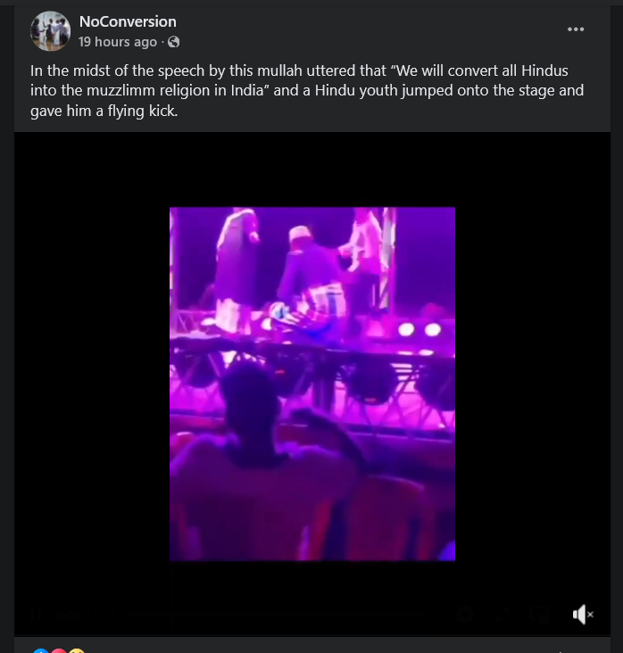
Task: Click the globe public audience icon
Action: tap(173, 42)
